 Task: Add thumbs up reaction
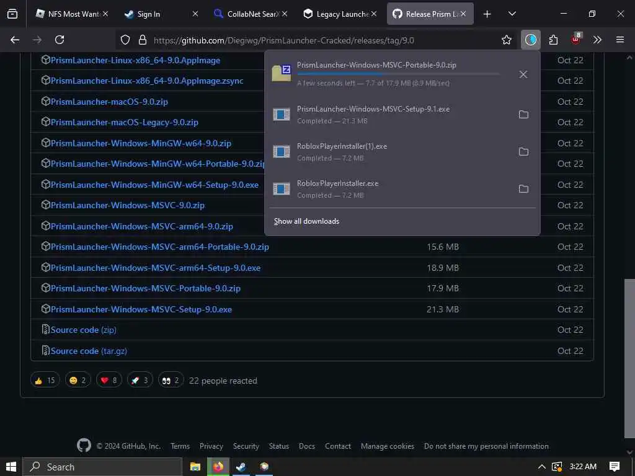point(45,380)
